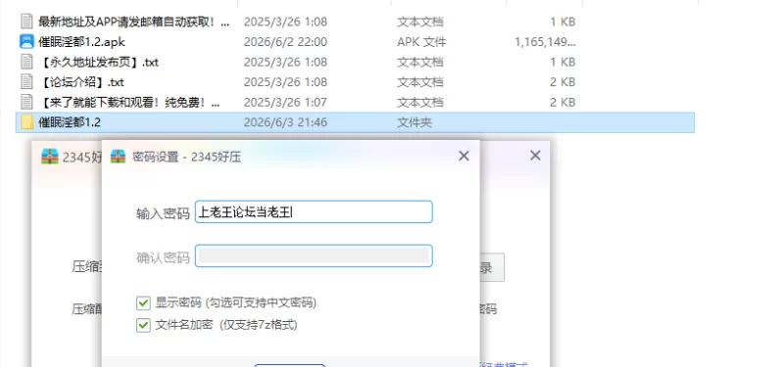Click the 2345好压 icon in the background window
This screenshot has height=367, width=784.
50,157
